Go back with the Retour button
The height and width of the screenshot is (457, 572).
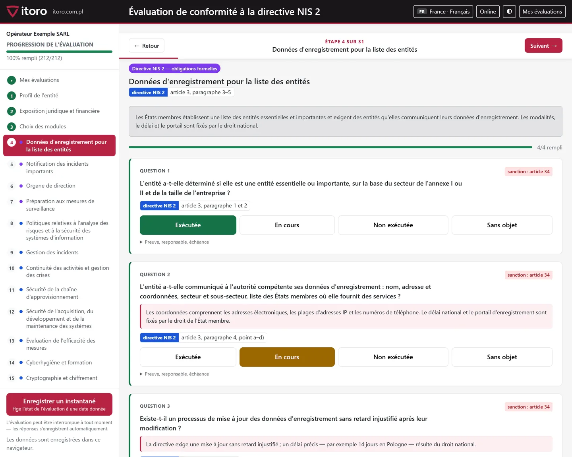(147, 46)
